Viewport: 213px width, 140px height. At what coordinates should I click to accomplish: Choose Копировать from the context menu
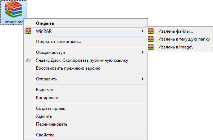click(x=86, y=98)
